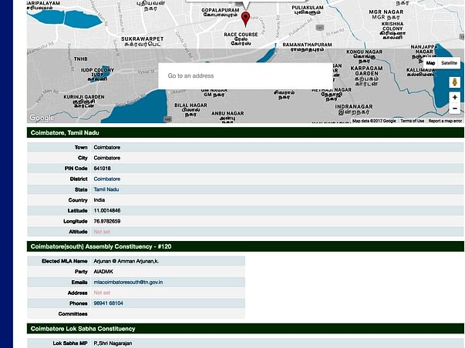Select the Longitude value 76.9782659
Image resolution: width=465 pixels, height=348 pixels.
coord(107,221)
